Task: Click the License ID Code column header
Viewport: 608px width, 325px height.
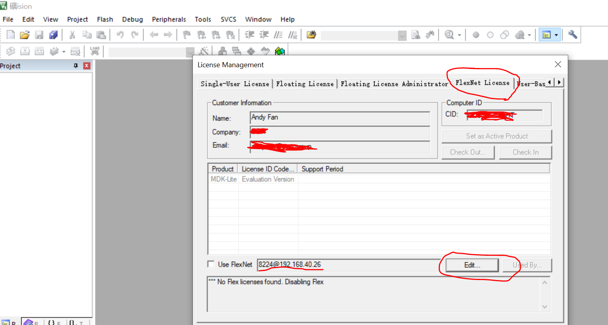Action: 268,169
